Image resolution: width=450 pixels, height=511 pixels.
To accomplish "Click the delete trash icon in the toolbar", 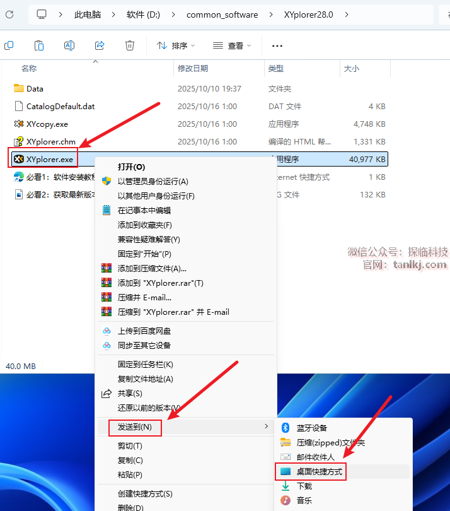I will pos(130,45).
